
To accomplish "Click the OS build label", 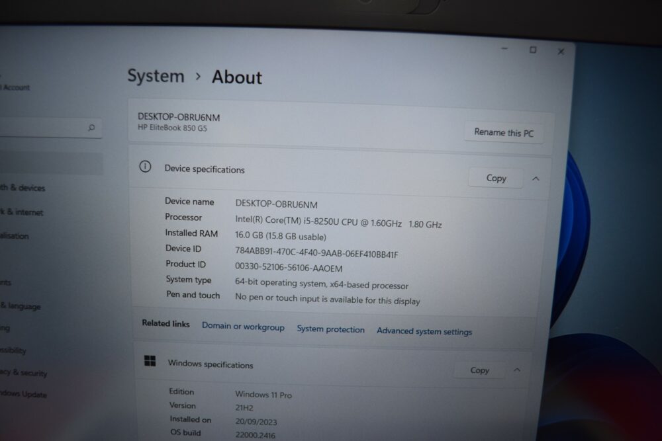I will click(185, 432).
